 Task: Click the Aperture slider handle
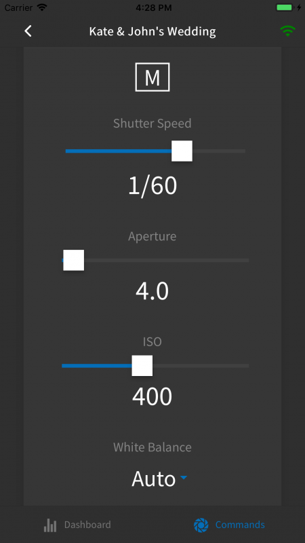coord(74,260)
